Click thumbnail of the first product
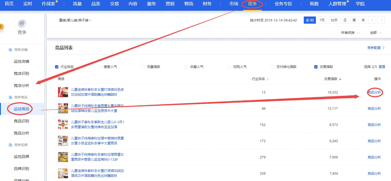 click(x=63, y=92)
